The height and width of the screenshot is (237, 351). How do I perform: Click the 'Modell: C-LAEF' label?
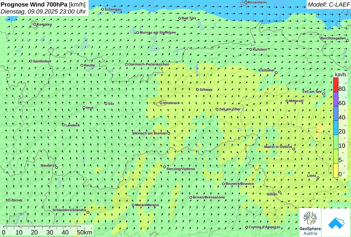(328, 5)
